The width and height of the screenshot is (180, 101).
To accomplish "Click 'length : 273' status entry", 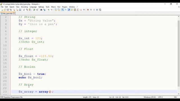I will tap(87, 97).
